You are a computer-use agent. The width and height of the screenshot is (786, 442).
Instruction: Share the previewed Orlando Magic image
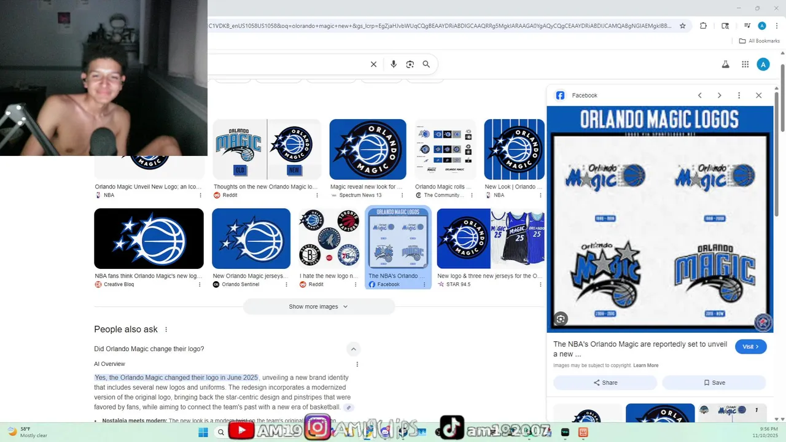605,382
